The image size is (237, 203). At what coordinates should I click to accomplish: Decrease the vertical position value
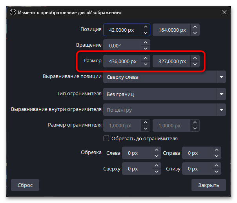click(195, 33)
